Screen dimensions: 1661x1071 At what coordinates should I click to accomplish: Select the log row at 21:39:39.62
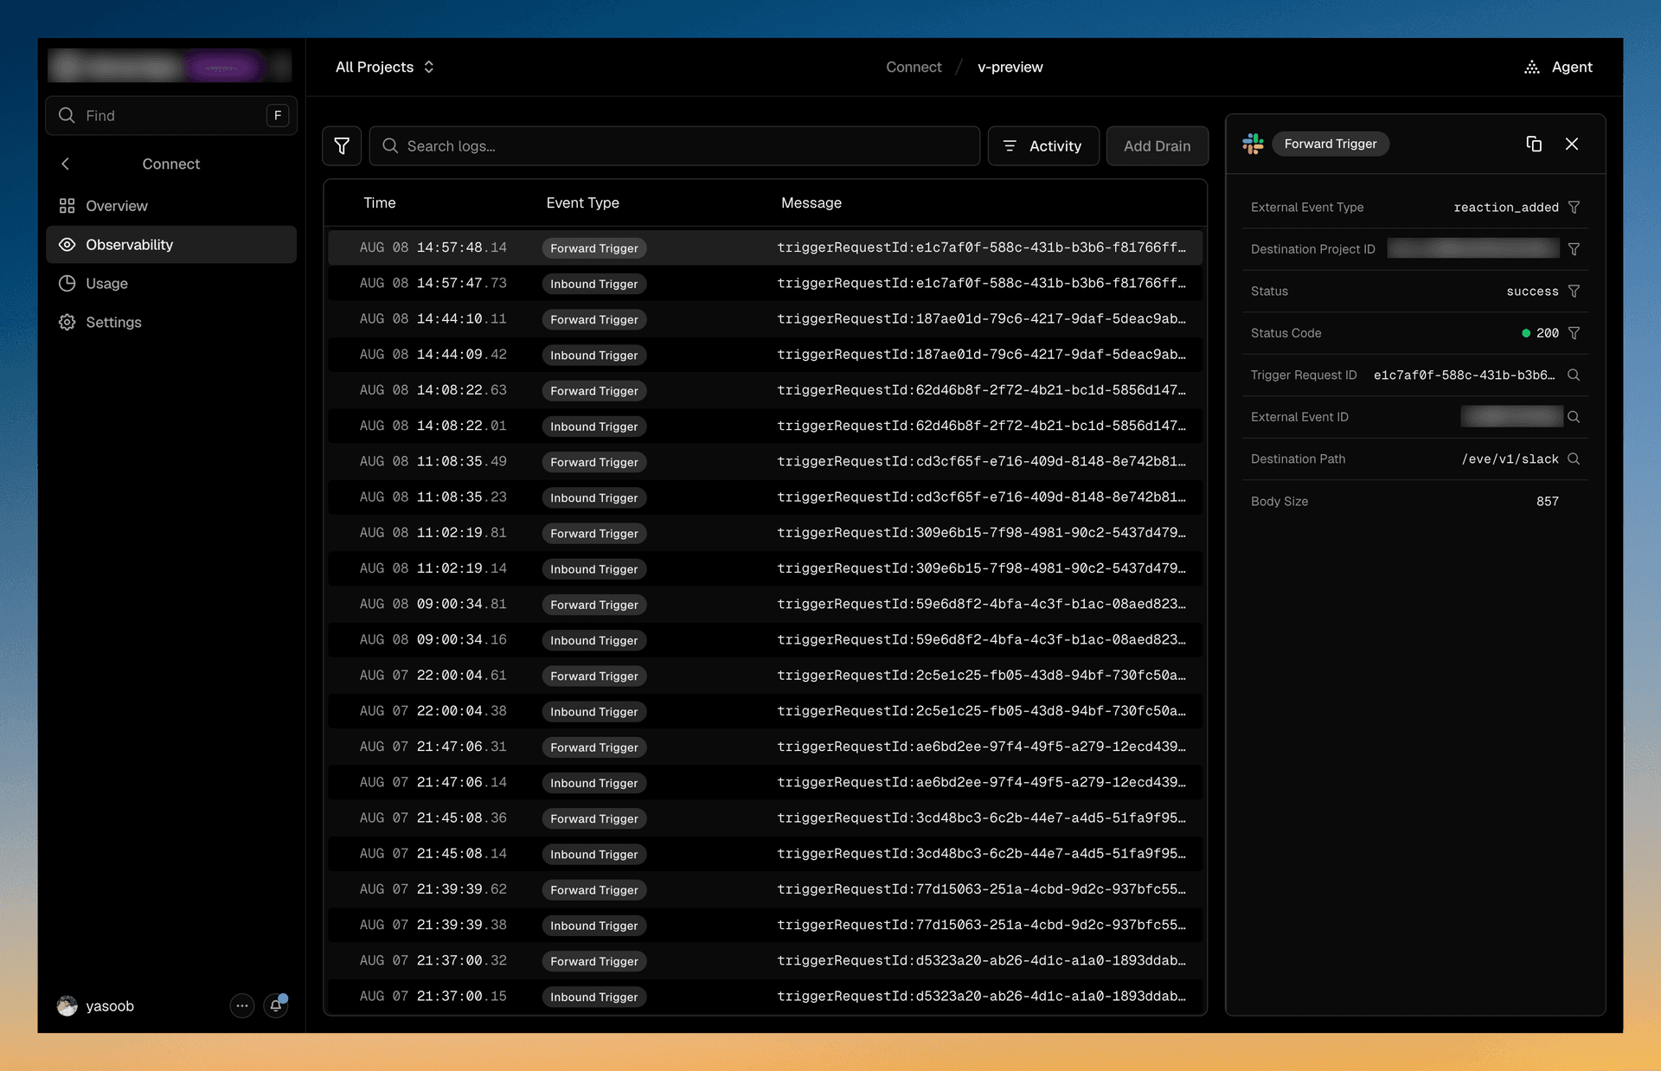tap(766, 889)
